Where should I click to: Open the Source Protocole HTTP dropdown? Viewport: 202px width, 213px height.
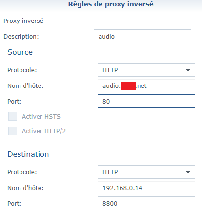coord(146,70)
